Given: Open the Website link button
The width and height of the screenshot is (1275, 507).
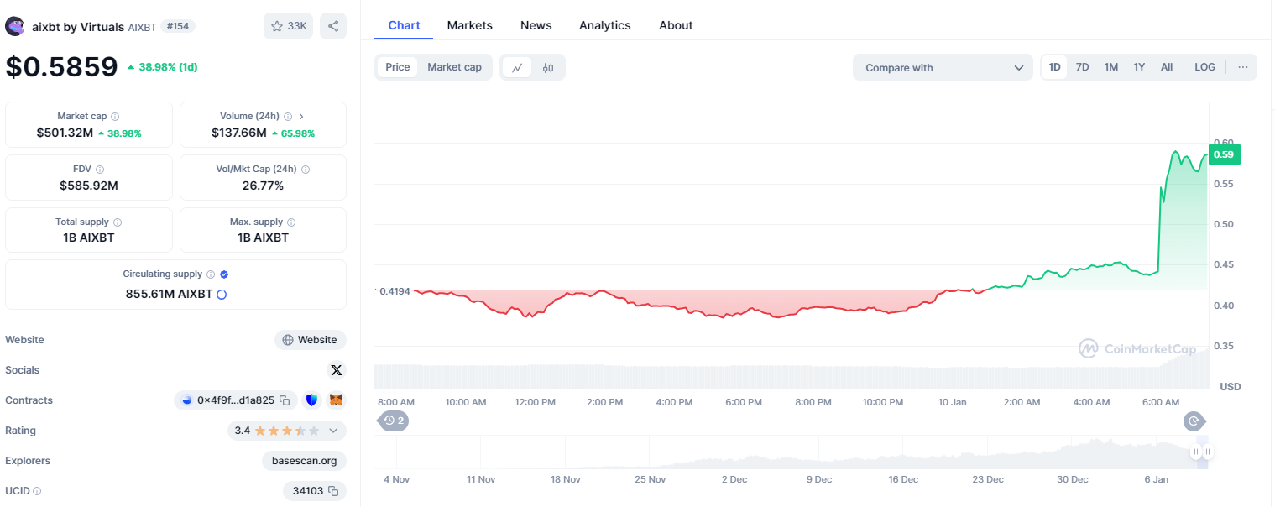Looking at the screenshot, I should 311,340.
